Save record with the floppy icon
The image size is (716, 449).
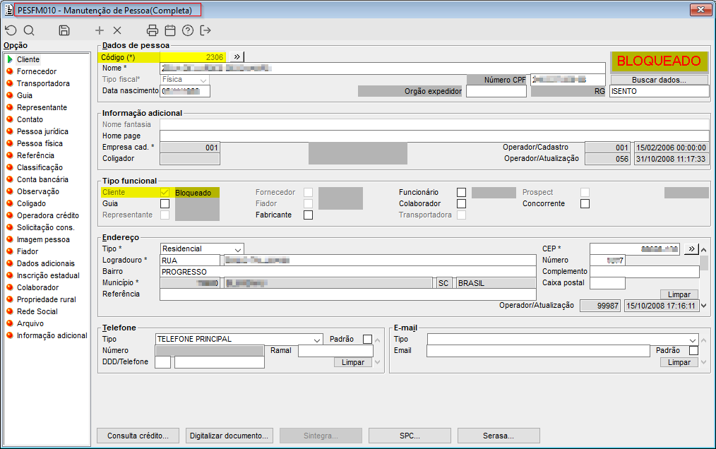pyautogui.click(x=64, y=30)
